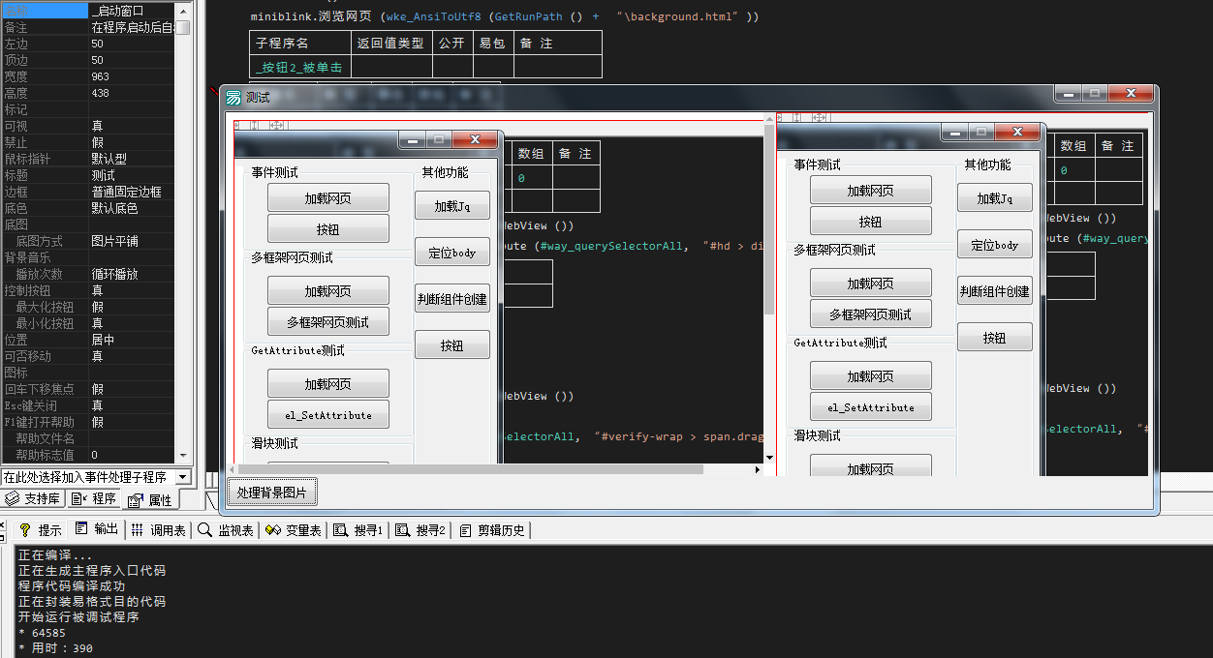
Task: Open the 输出 output panel tab
Action: pyautogui.click(x=81, y=529)
